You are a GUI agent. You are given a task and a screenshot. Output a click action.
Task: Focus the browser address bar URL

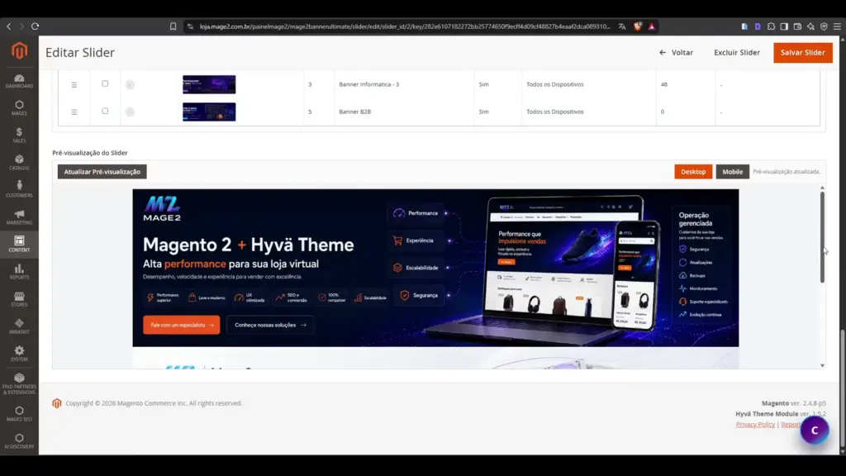pyautogui.click(x=405, y=26)
